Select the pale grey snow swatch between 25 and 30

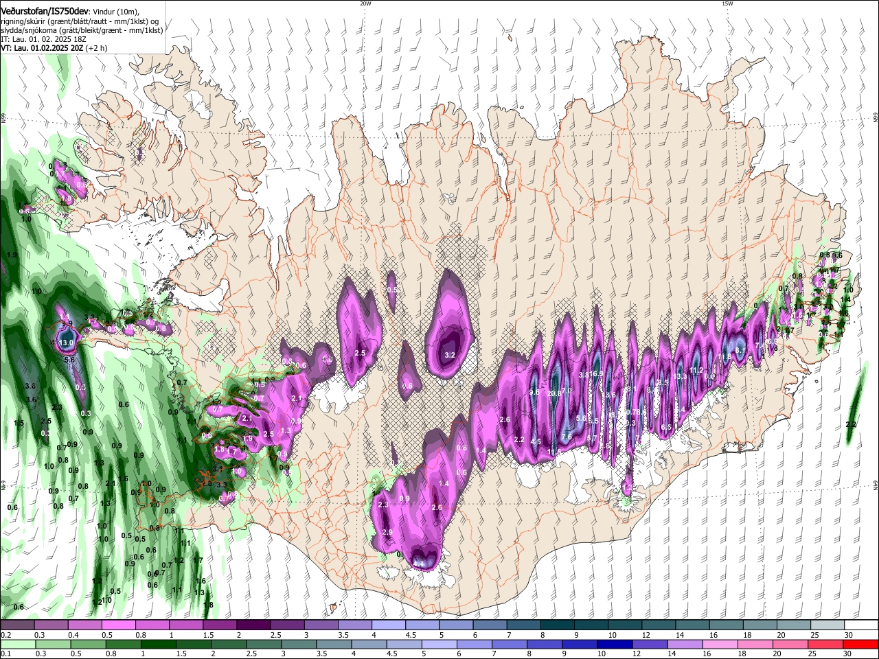click(827, 625)
